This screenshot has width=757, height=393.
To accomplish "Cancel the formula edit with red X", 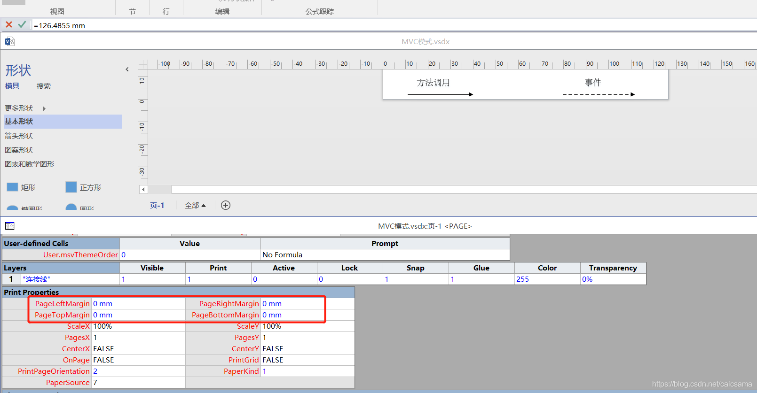I will [9, 24].
